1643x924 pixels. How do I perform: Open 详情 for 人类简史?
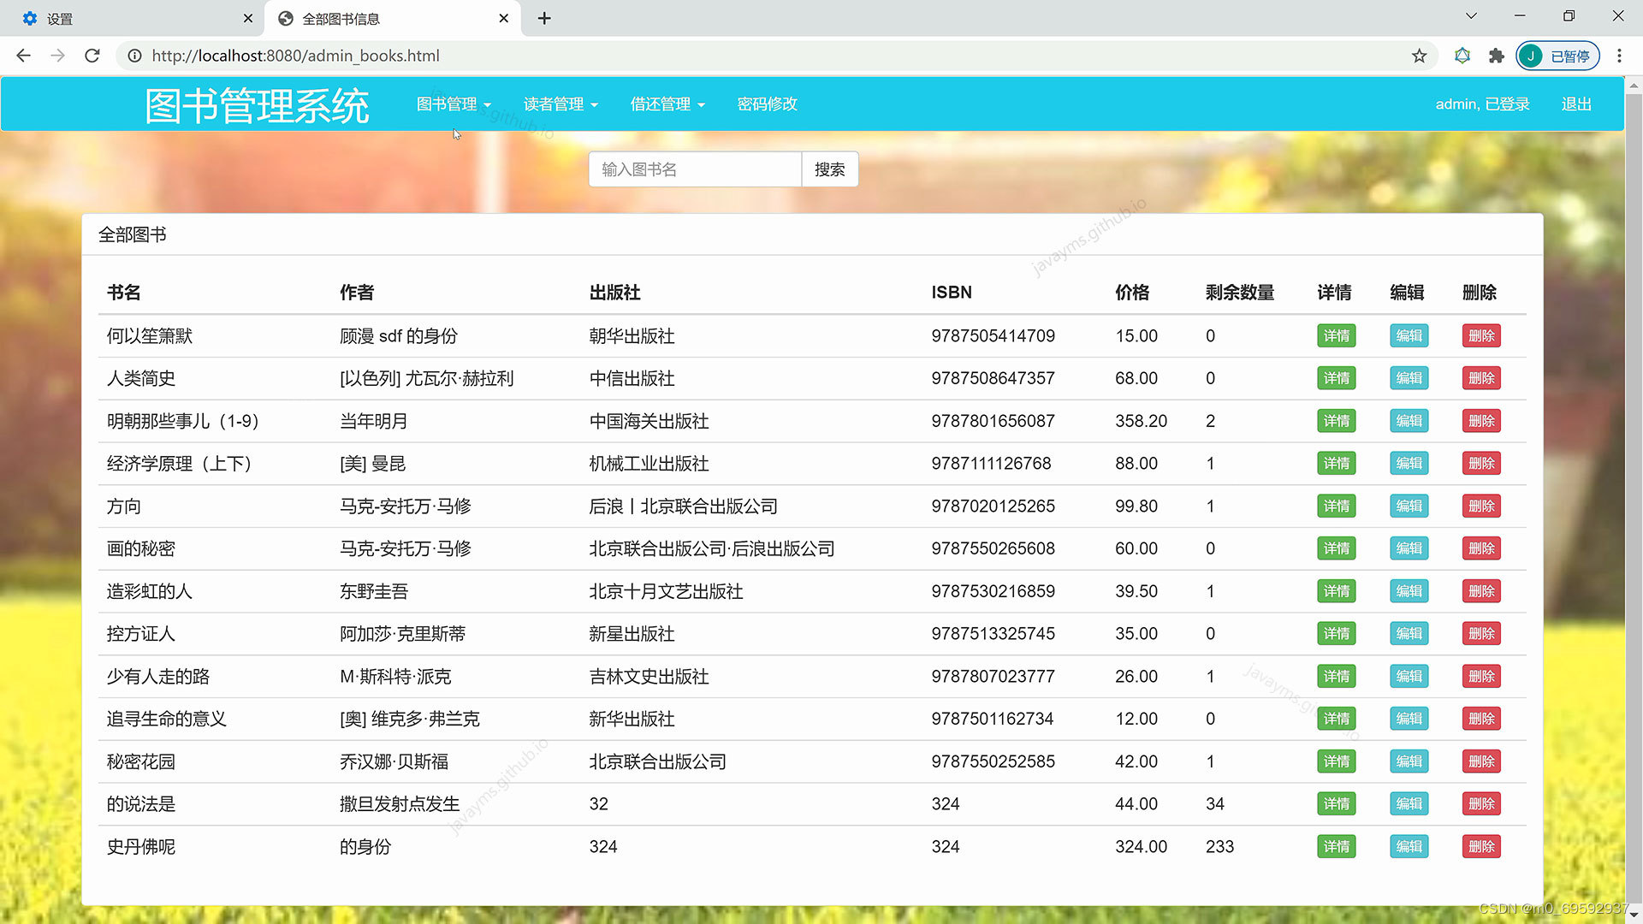tap(1336, 378)
